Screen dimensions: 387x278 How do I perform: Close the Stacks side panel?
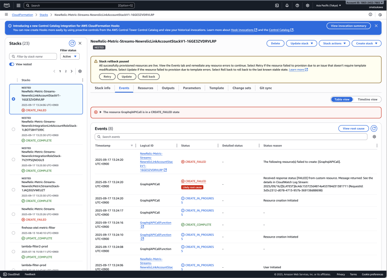80,43
